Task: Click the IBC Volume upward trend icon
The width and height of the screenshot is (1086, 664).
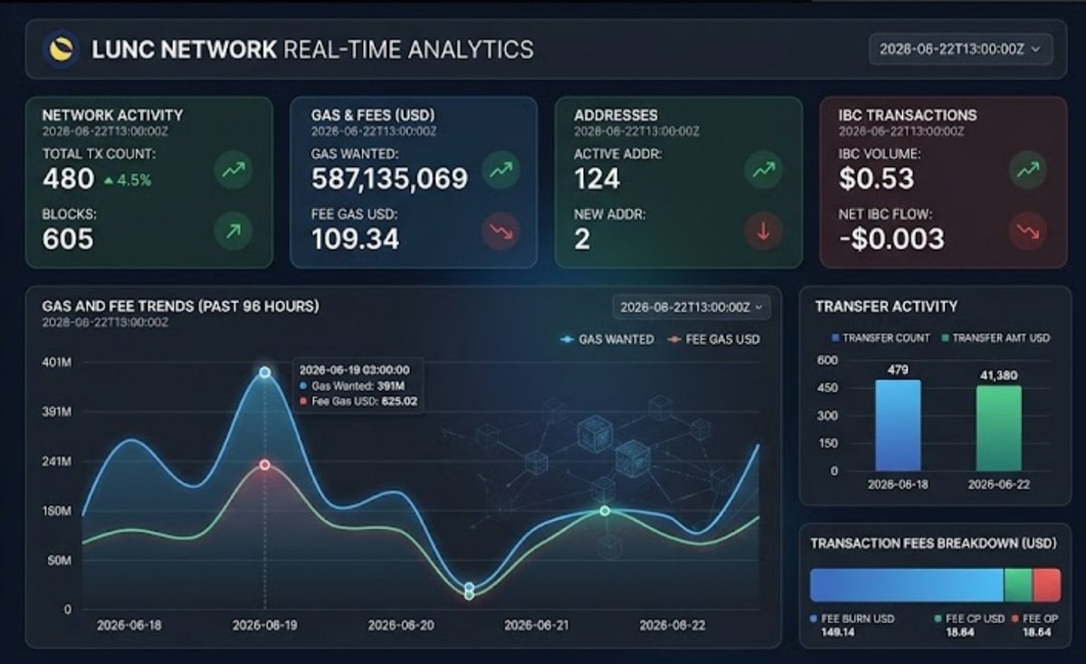Action: tap(1028, 169)
